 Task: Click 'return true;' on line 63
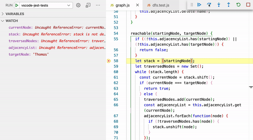click(x=157, y=89)
